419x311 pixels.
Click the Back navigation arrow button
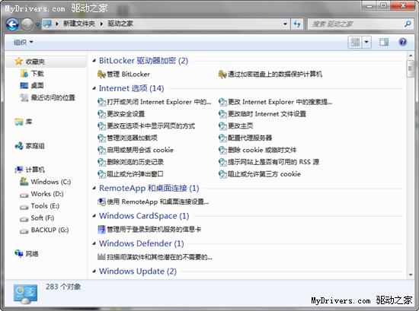[12, 24]
